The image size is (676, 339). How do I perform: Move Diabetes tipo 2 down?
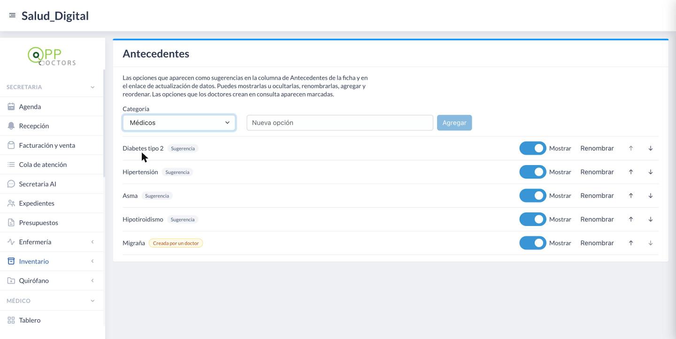651,148
